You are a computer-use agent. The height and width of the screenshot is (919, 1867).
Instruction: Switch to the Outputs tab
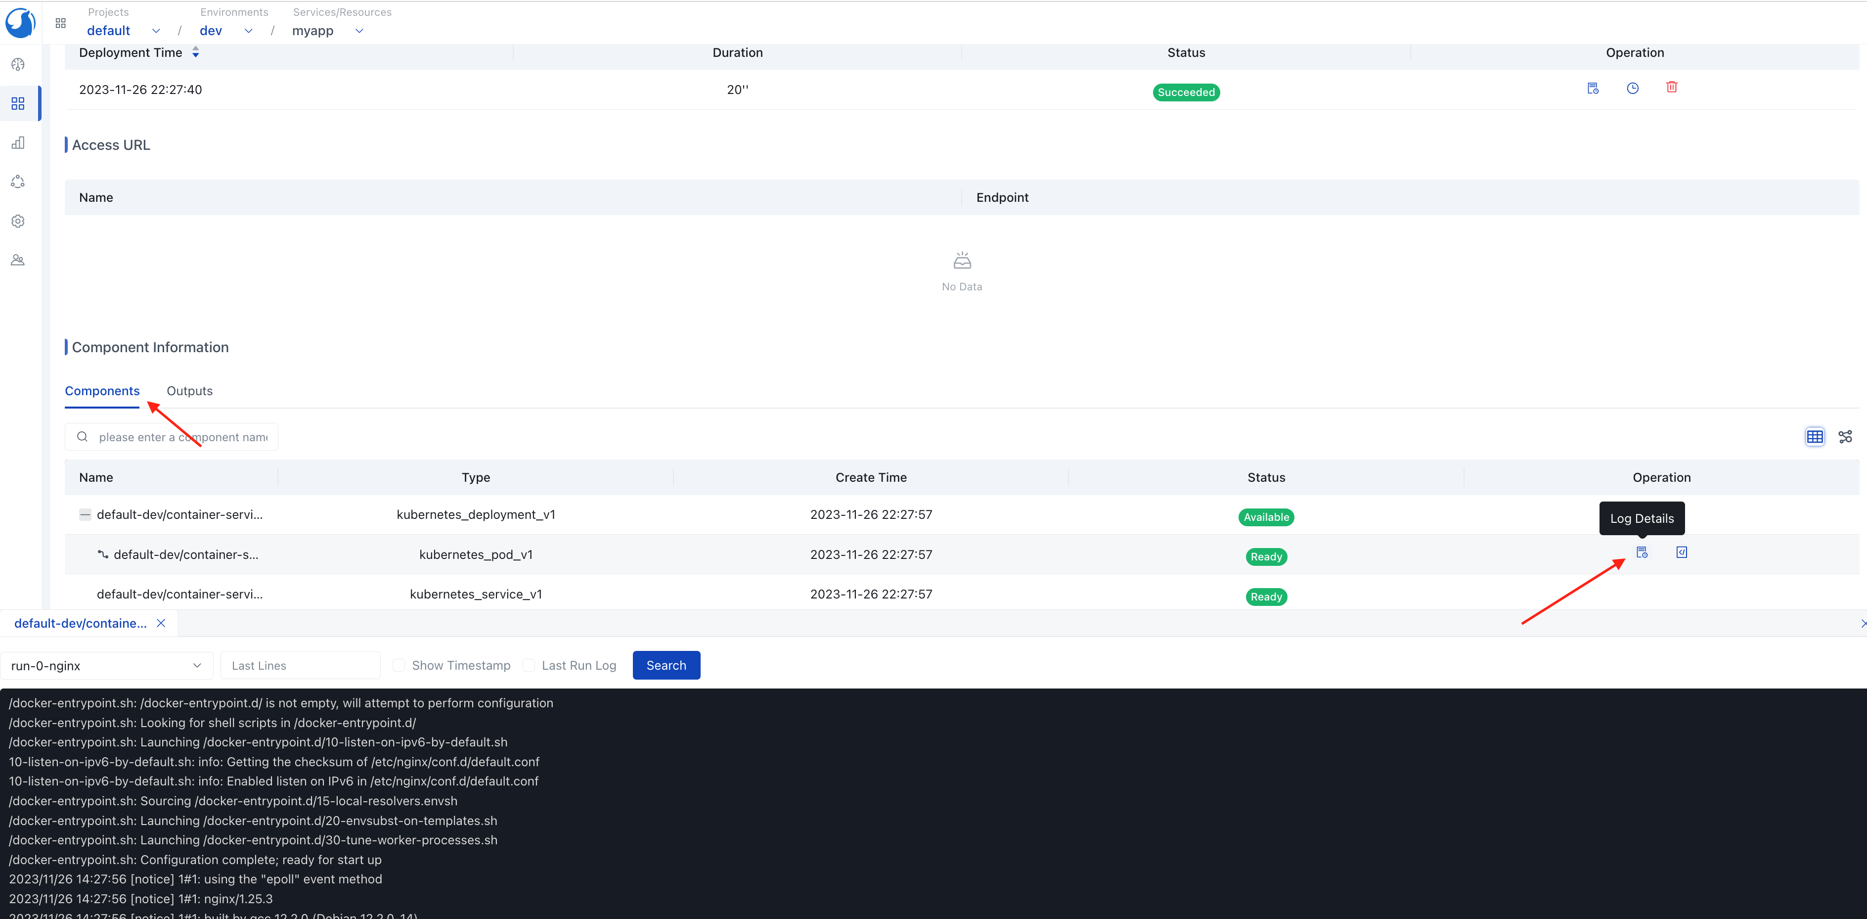tap(189, 391)
